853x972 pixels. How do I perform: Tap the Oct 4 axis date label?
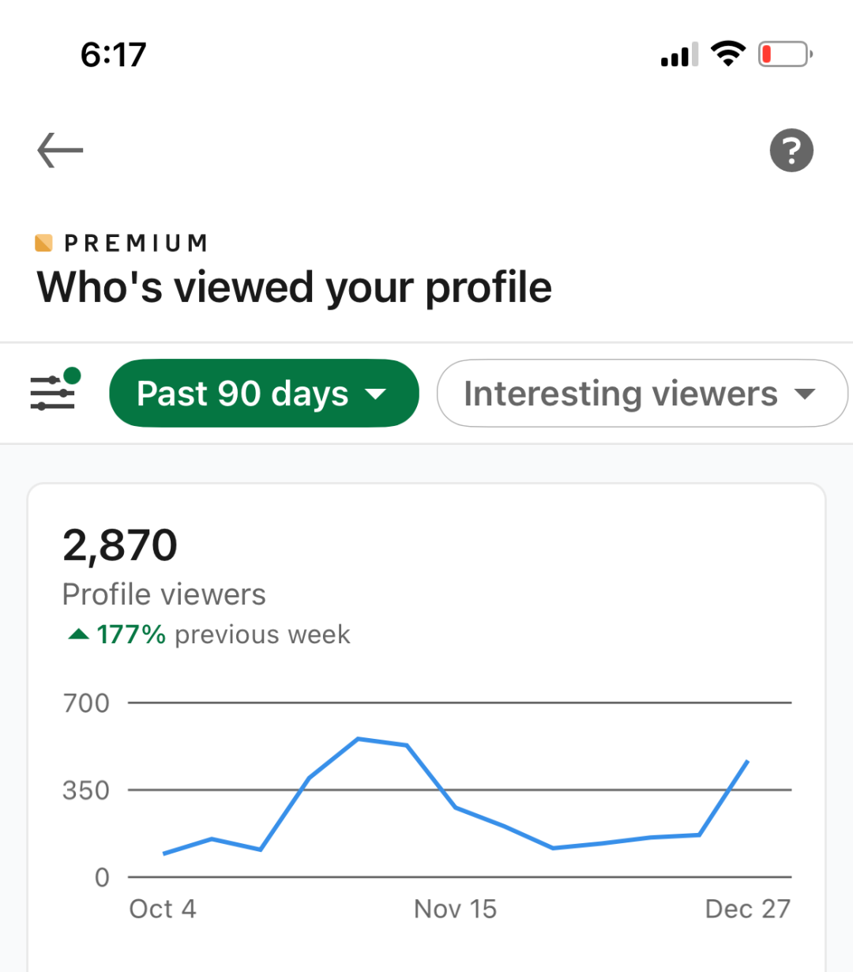tap(163, 909)
